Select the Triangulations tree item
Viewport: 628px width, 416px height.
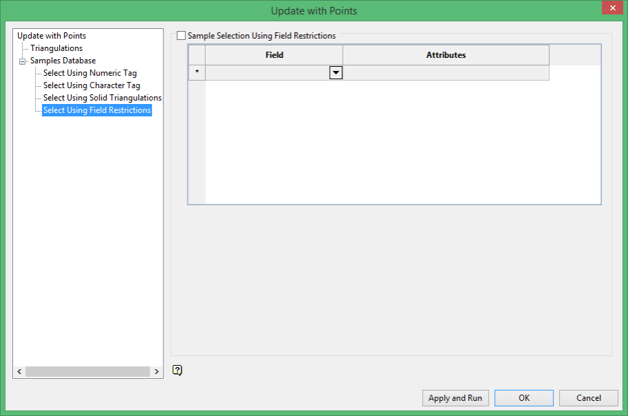pyautogui.click(x=56, y=48)
